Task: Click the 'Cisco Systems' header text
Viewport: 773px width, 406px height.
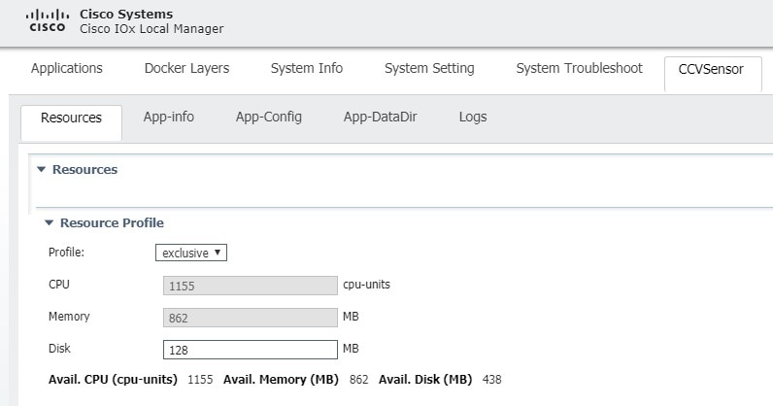Action: (x=126, y=14)
